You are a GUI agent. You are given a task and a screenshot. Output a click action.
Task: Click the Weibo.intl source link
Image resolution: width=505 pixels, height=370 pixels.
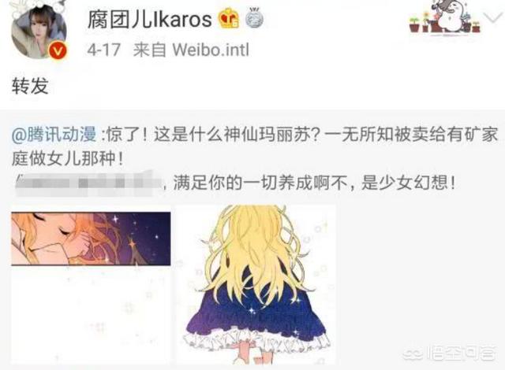point(211,50)
